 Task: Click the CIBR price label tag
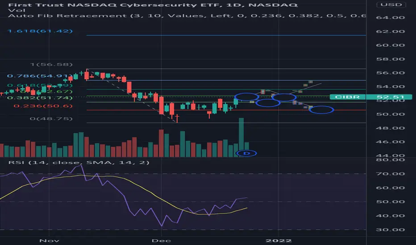(347, 97)
